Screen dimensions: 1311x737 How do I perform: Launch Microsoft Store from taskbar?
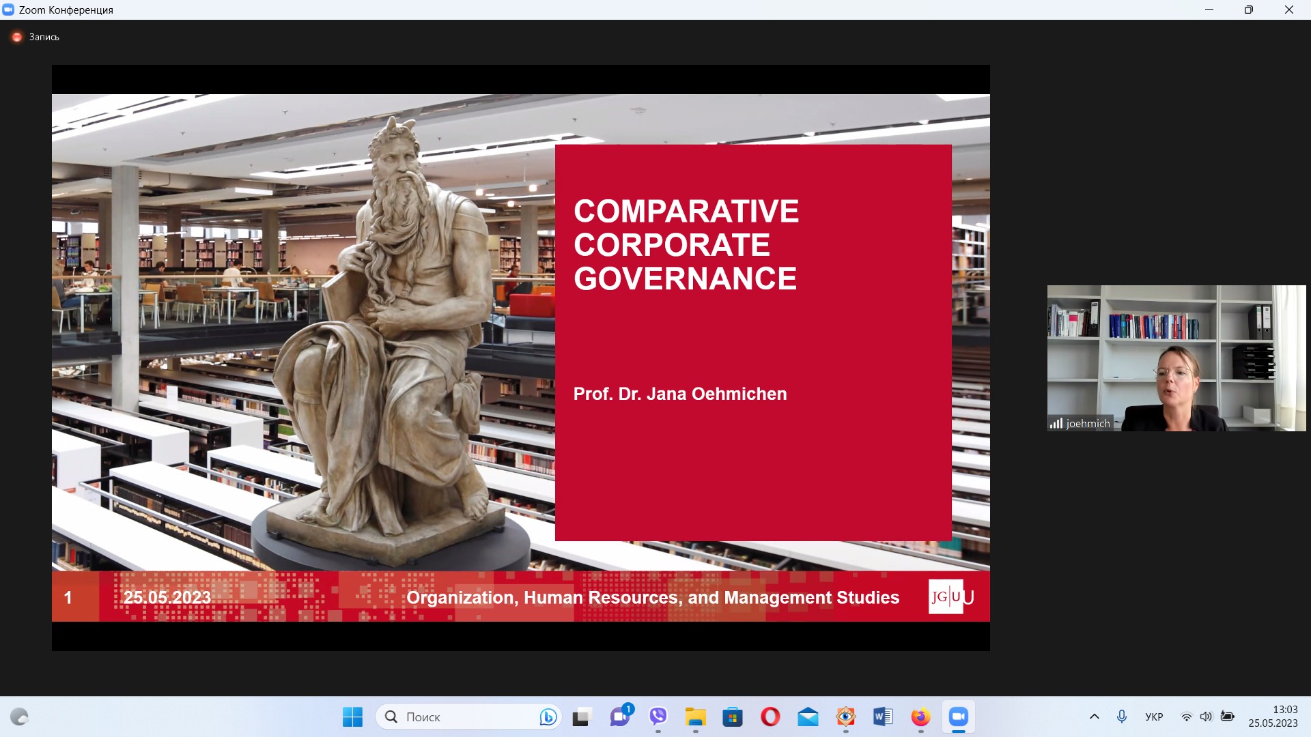pyautogui.click(x=733, y=717)
